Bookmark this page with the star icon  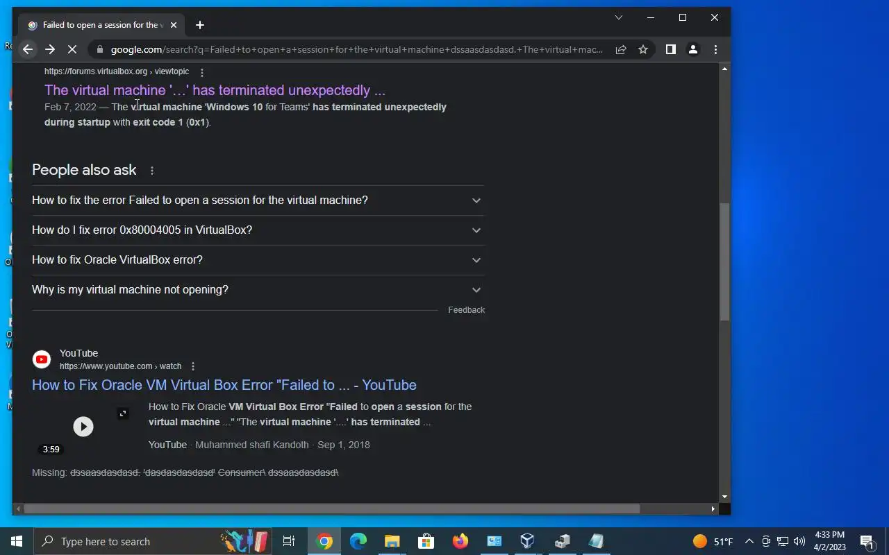[643, 49]
